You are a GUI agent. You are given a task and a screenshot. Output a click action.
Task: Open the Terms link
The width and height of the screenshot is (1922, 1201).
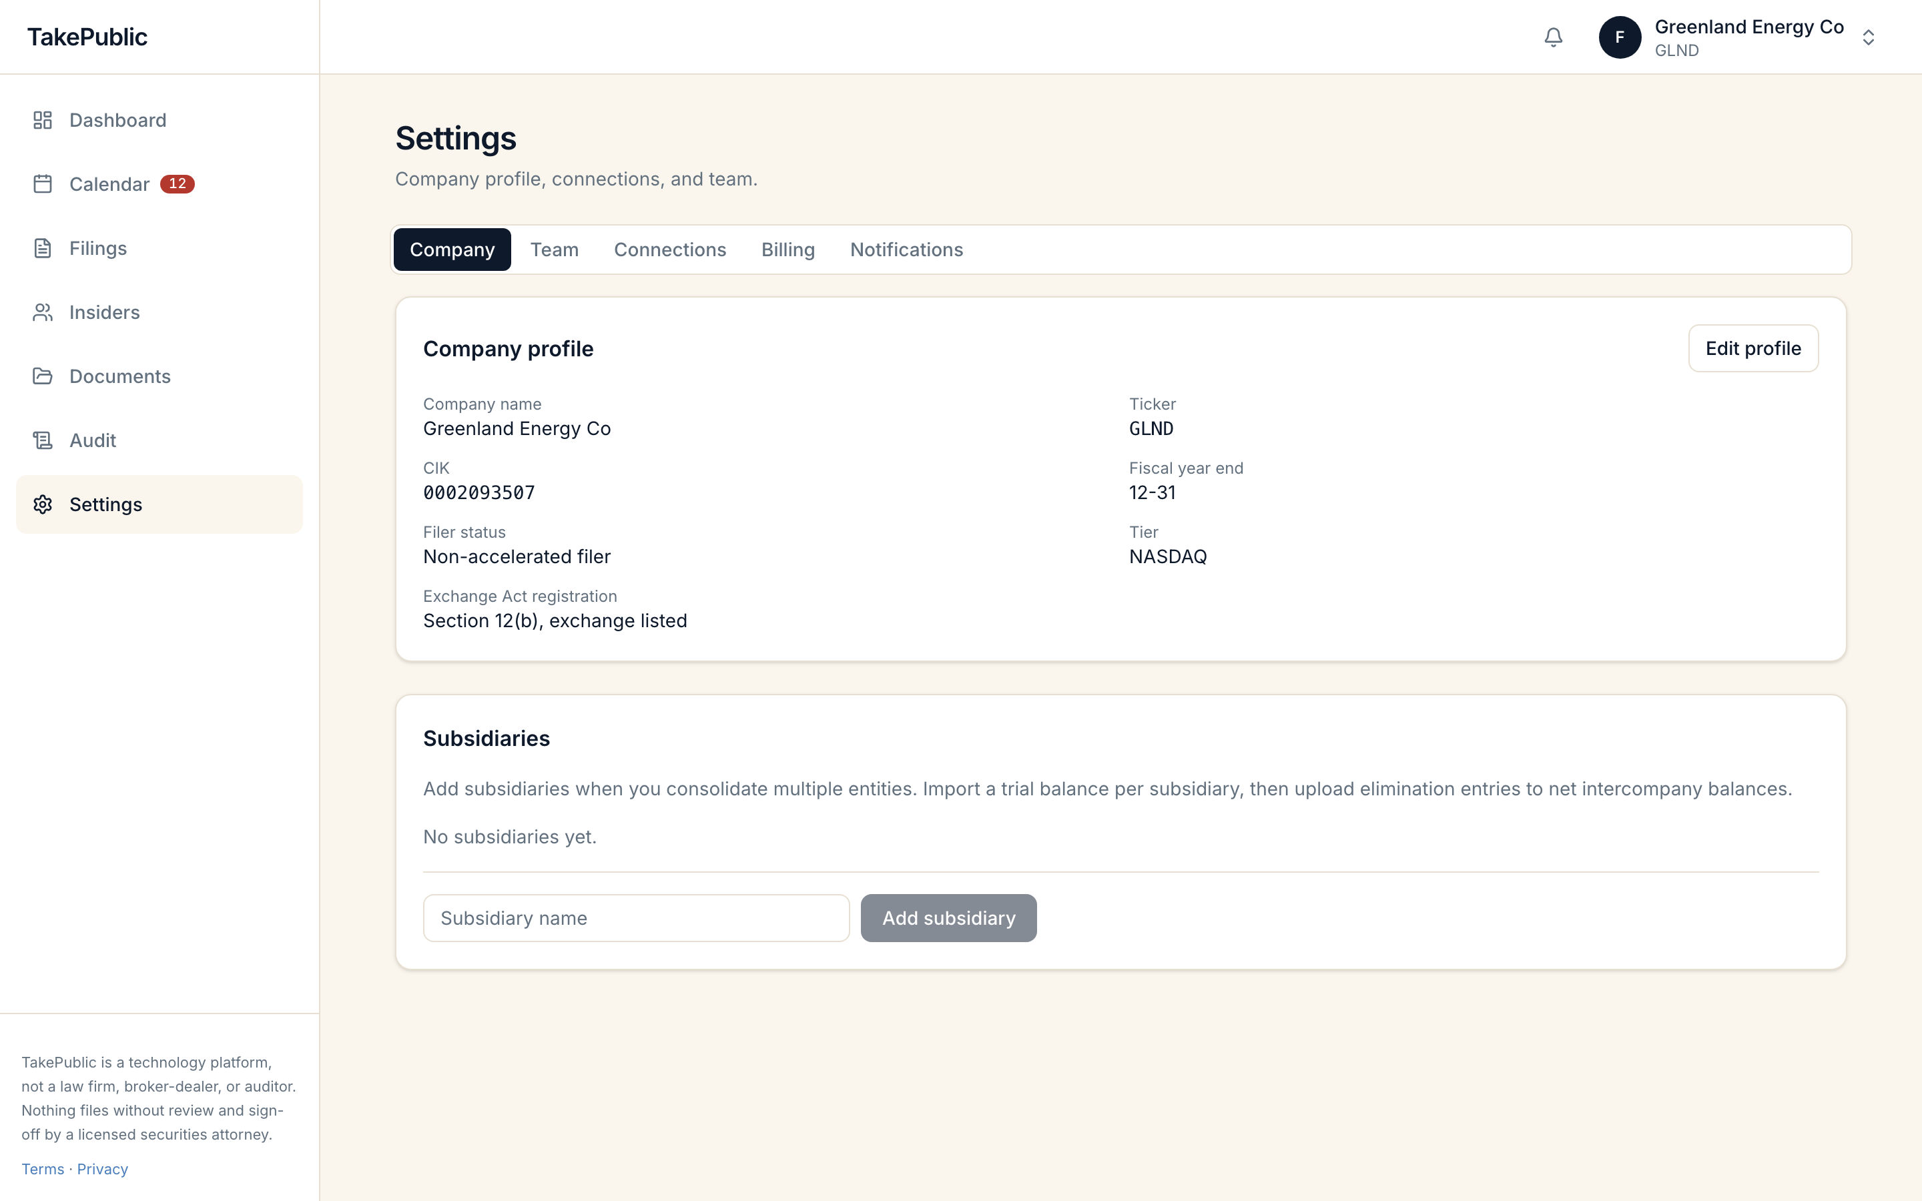pyautogui.click(x=43, y=1169)
